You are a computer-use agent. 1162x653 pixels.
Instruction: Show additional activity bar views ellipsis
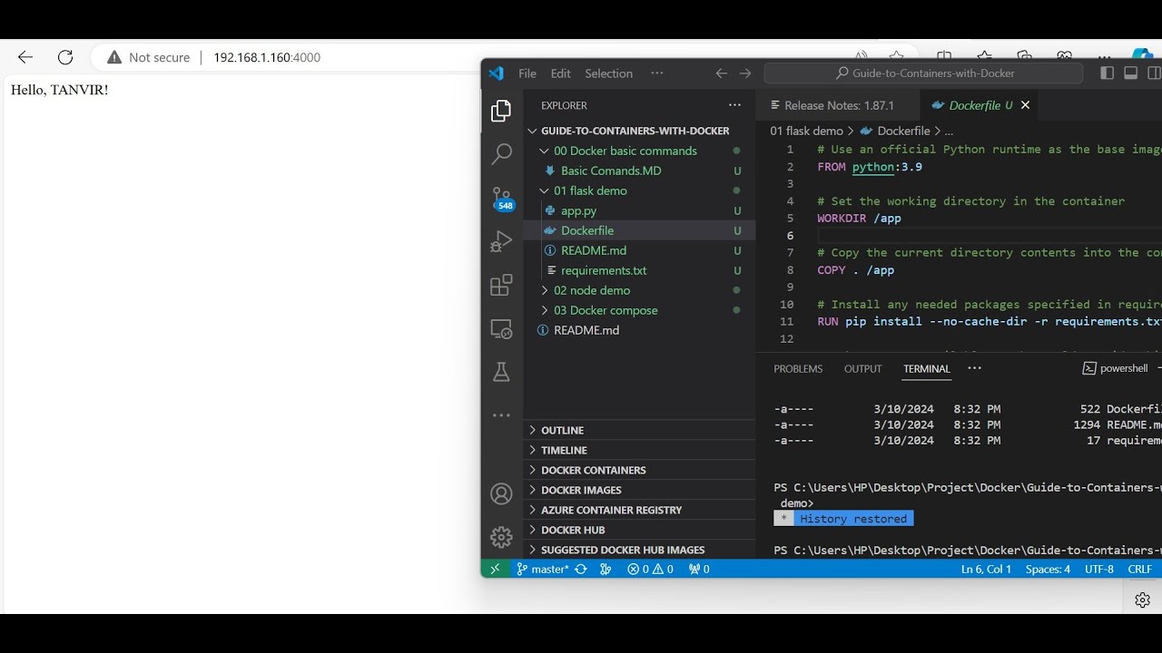[501, 415]
